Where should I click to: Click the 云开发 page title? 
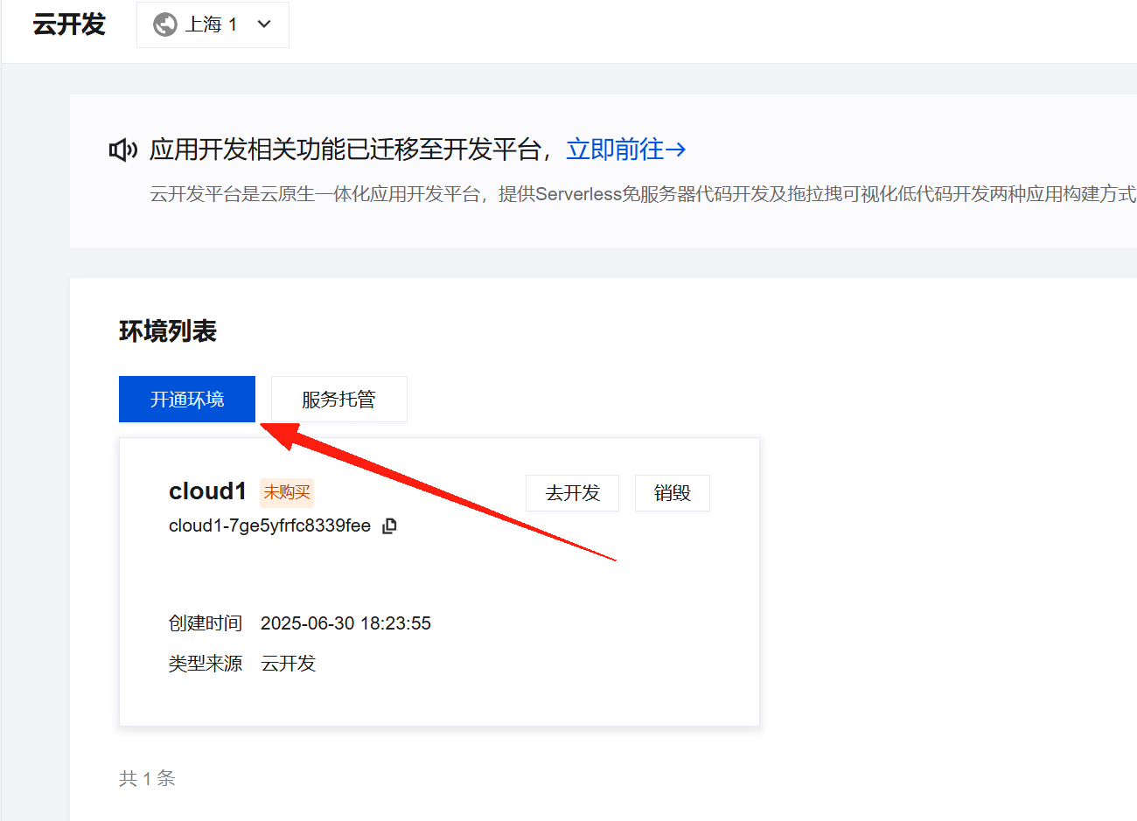(x=69, y=24)
